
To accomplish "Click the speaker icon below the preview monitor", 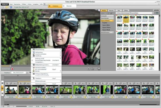I will (89, 69).
